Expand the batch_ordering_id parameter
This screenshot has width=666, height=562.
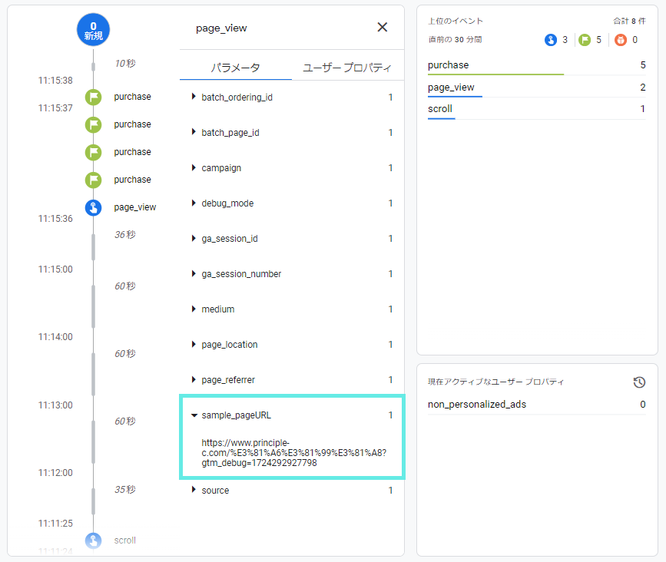[x=237, y=98]
